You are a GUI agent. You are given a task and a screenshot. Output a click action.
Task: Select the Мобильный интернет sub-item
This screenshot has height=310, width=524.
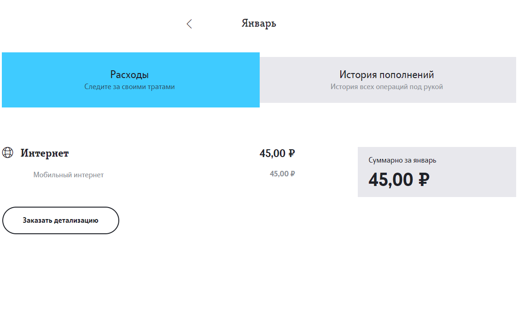coord(68,175)
